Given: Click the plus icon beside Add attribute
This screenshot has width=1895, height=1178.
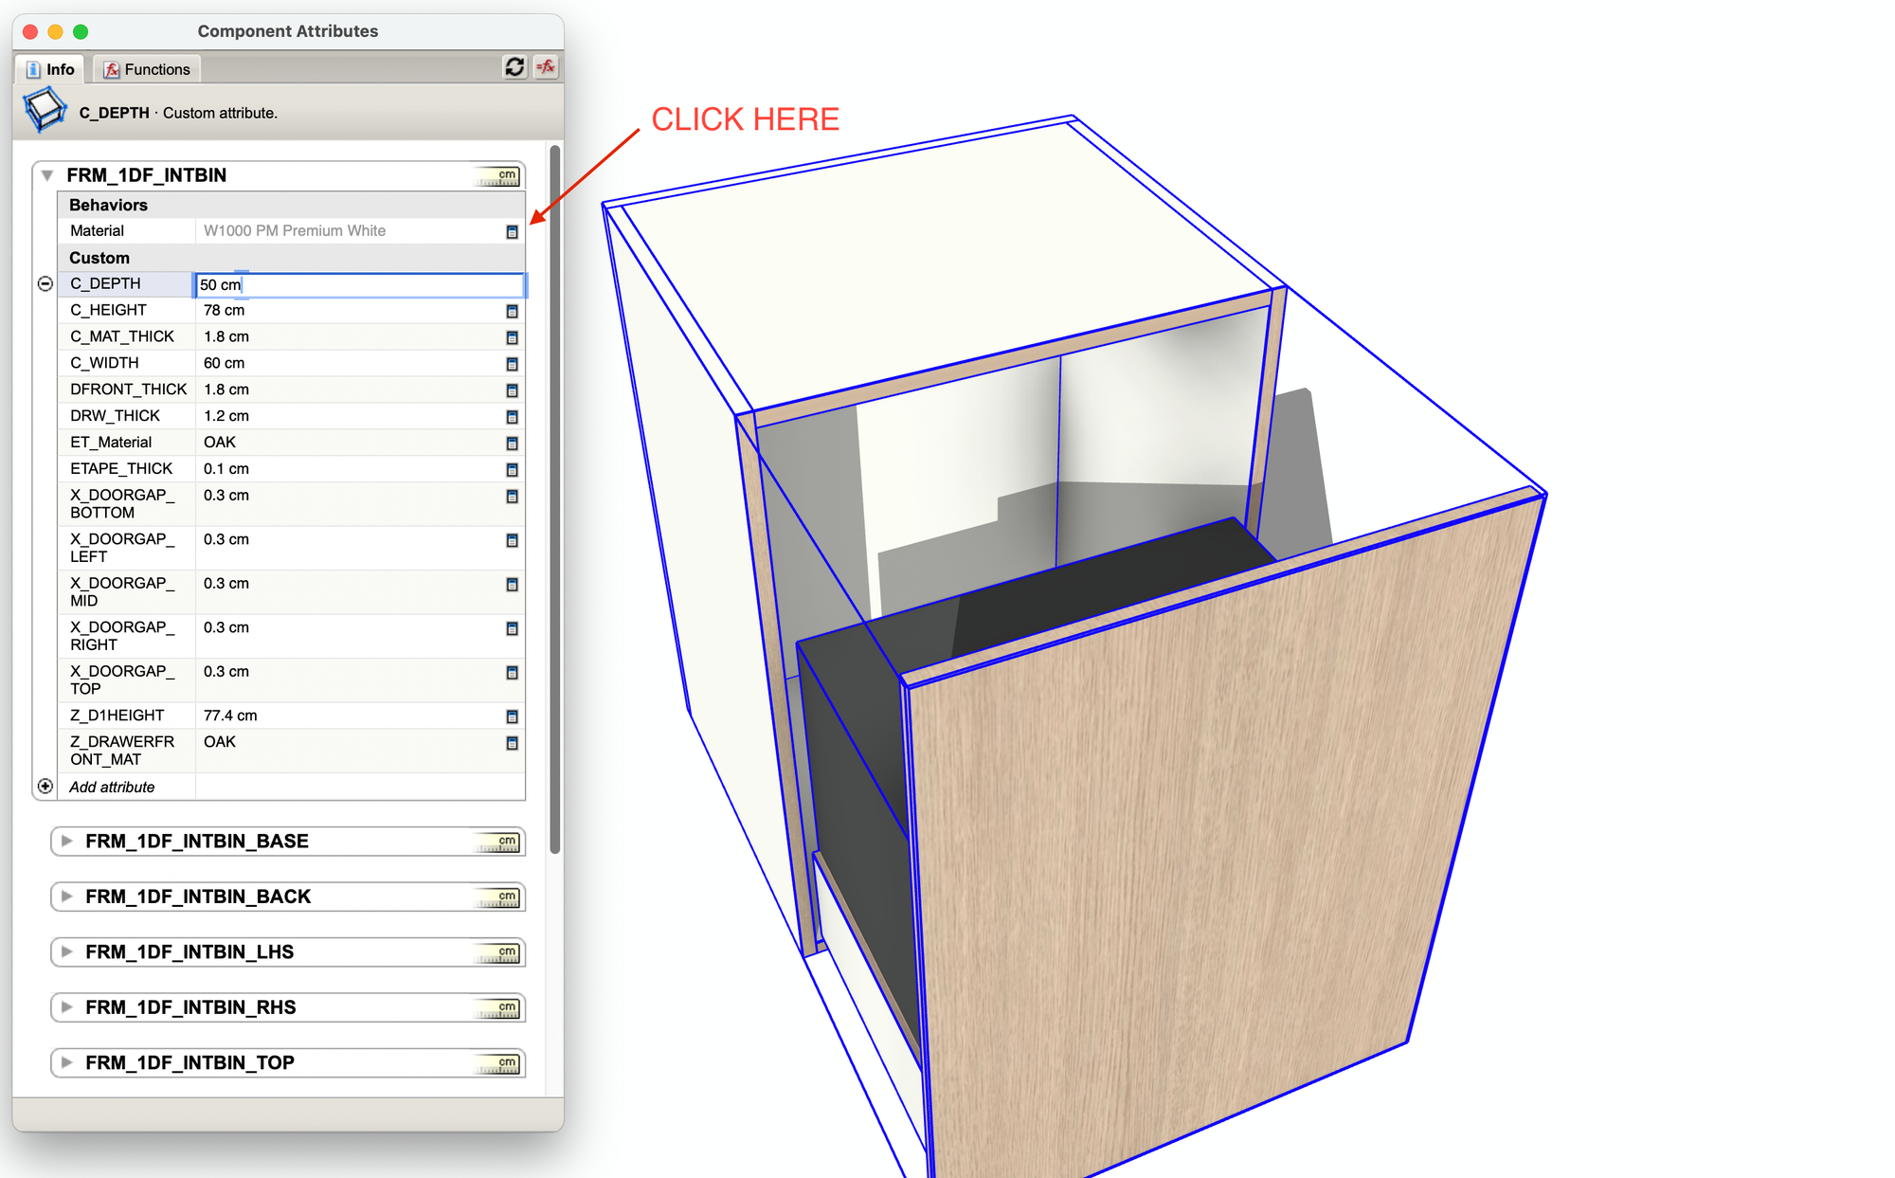Looking at the screenshot, I should pyautogui.click(x=45, y=787).
